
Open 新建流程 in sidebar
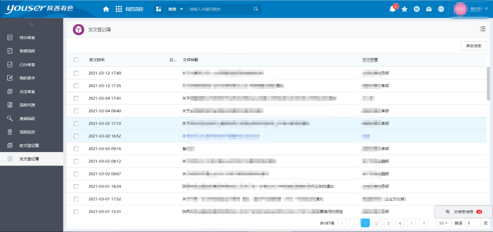pyautogui.click(x=27, y=51)
